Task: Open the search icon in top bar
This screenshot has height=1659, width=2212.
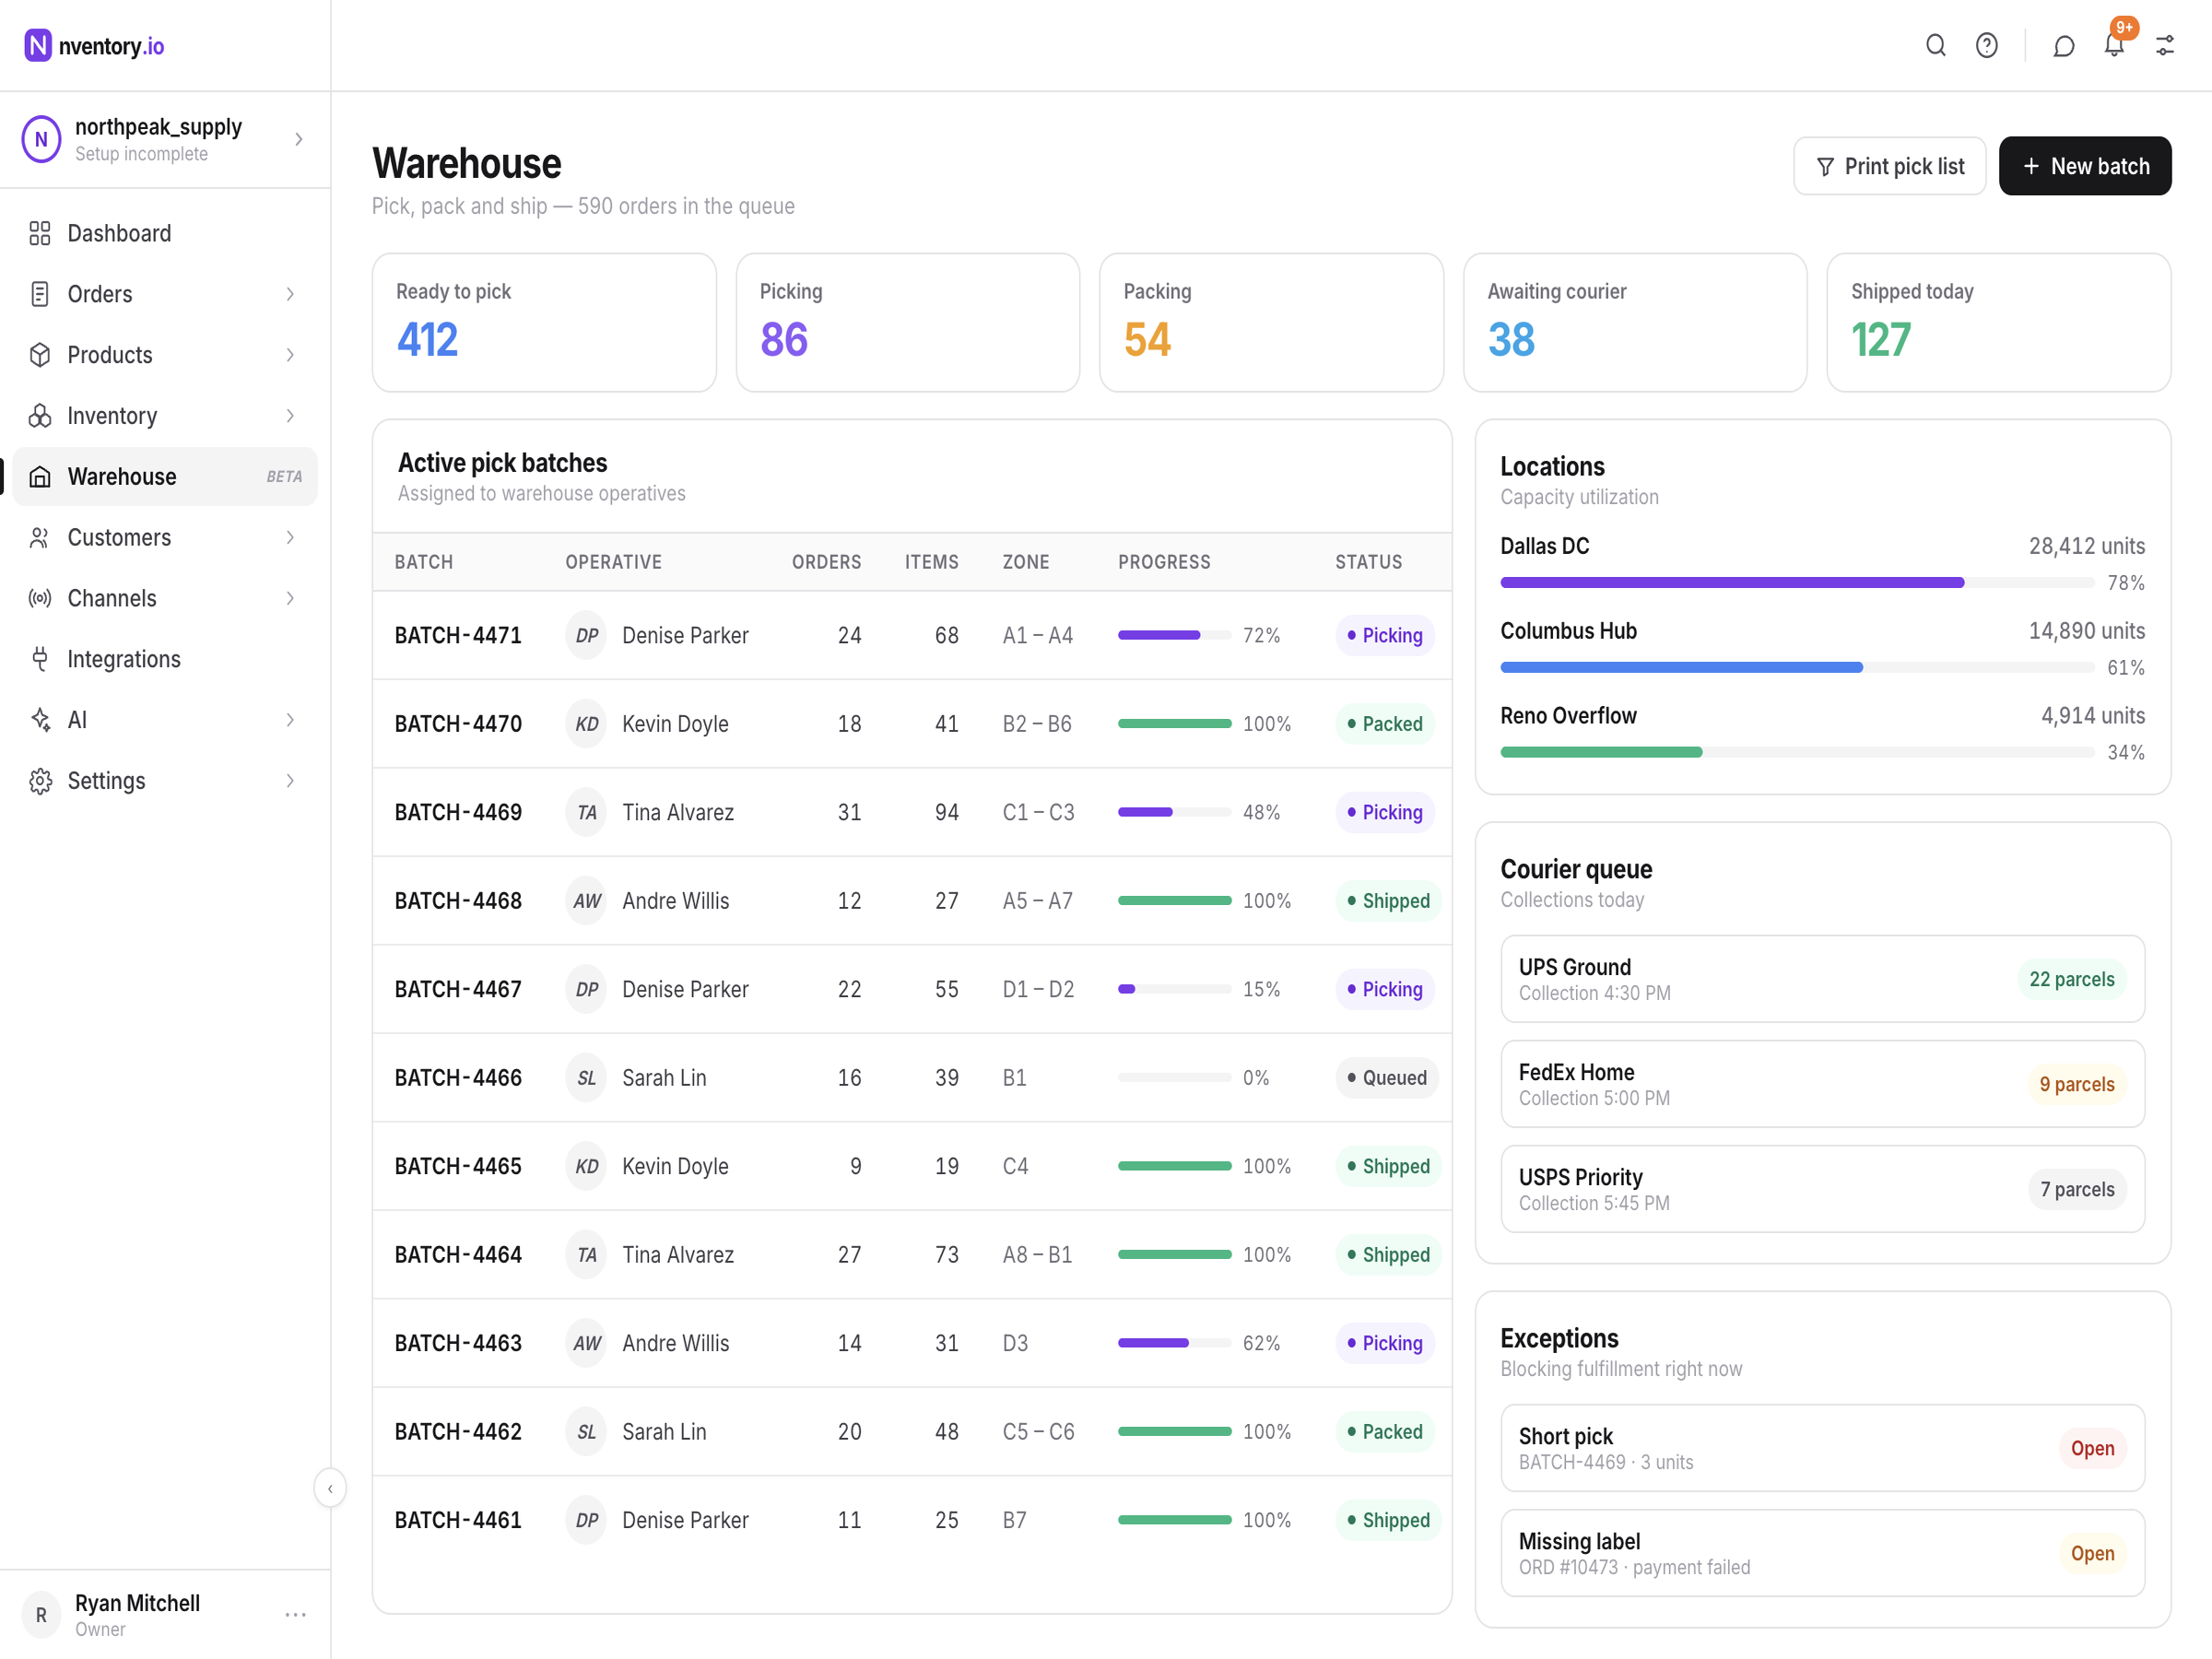Action: 1935,46
